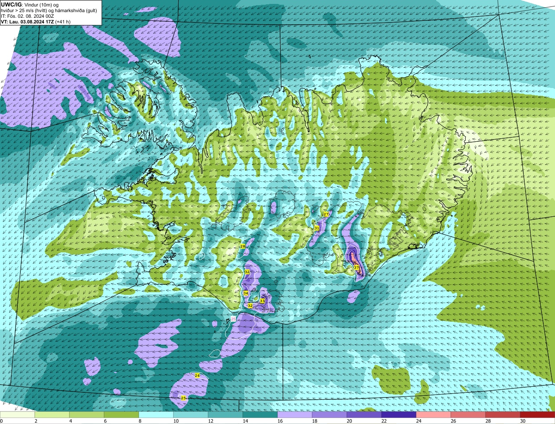Click the 'VT: Lau. 03.08.2024 17Z (+41 h)' line

[36, 21]
